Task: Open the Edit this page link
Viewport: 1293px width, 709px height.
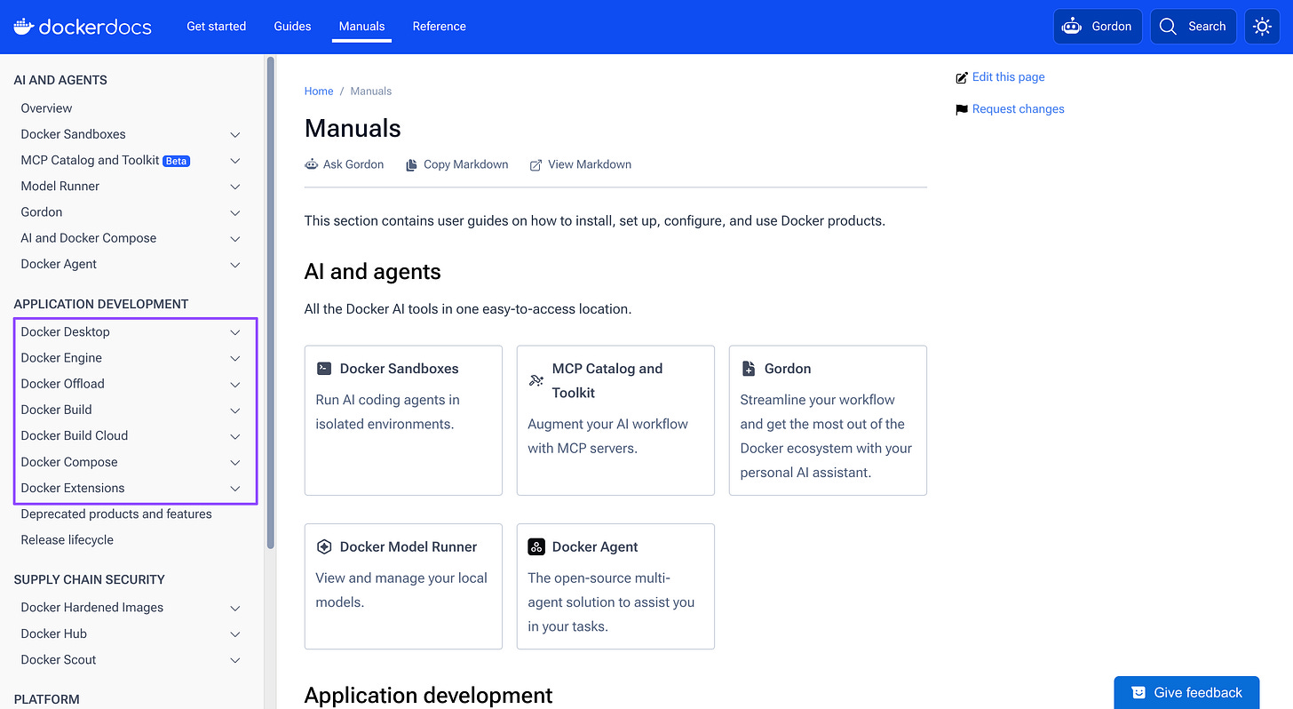Action: (x=1008, y=77)
